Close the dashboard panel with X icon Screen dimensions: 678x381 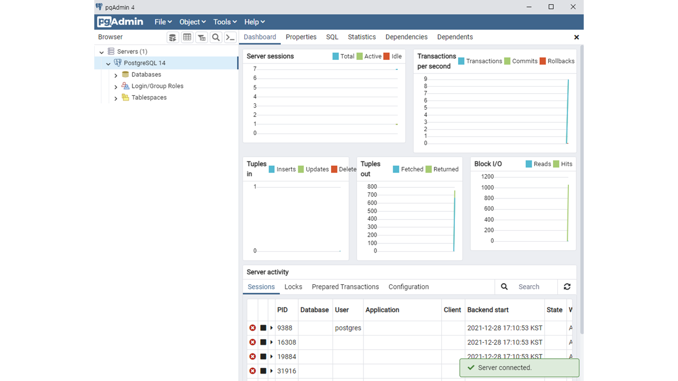[x=576, y=37]
